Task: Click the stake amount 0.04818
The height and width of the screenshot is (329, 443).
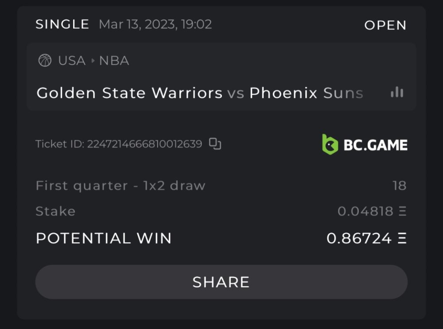Action: tap(365, 211)
